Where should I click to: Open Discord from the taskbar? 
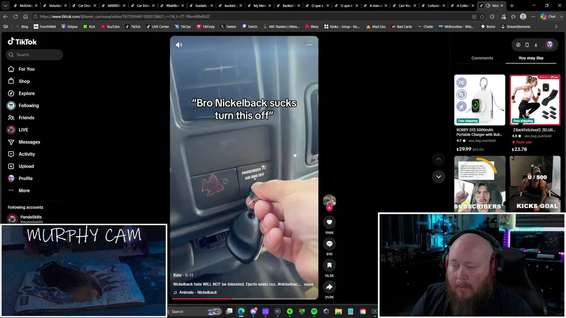coord(253,312)
